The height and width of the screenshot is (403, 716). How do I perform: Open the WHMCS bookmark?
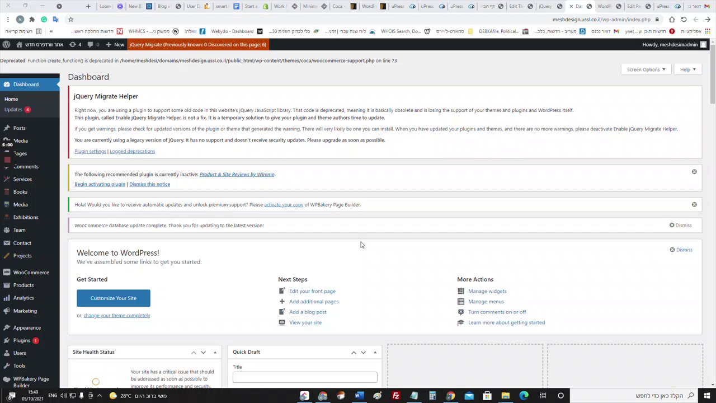point(154,31)
